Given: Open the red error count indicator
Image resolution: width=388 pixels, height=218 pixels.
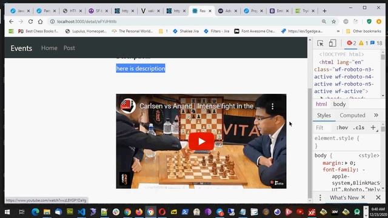Looking at the screenshot, I should click(352, 43).
